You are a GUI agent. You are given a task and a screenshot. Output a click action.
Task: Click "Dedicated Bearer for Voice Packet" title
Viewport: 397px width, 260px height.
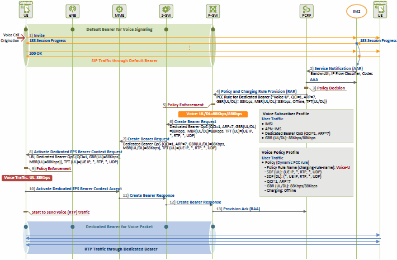pyautogui.click(x=119, y=227)
